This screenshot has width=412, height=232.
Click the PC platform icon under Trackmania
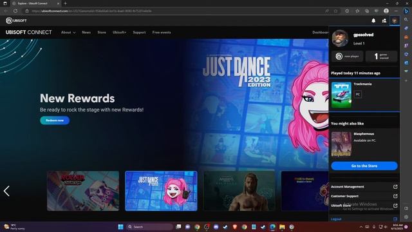[358, 94]
